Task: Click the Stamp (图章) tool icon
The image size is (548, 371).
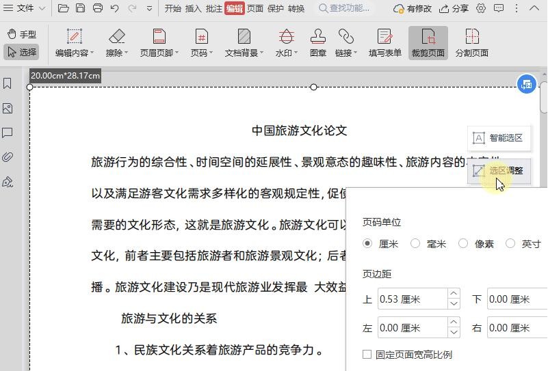Action: (x=317, y=37)
